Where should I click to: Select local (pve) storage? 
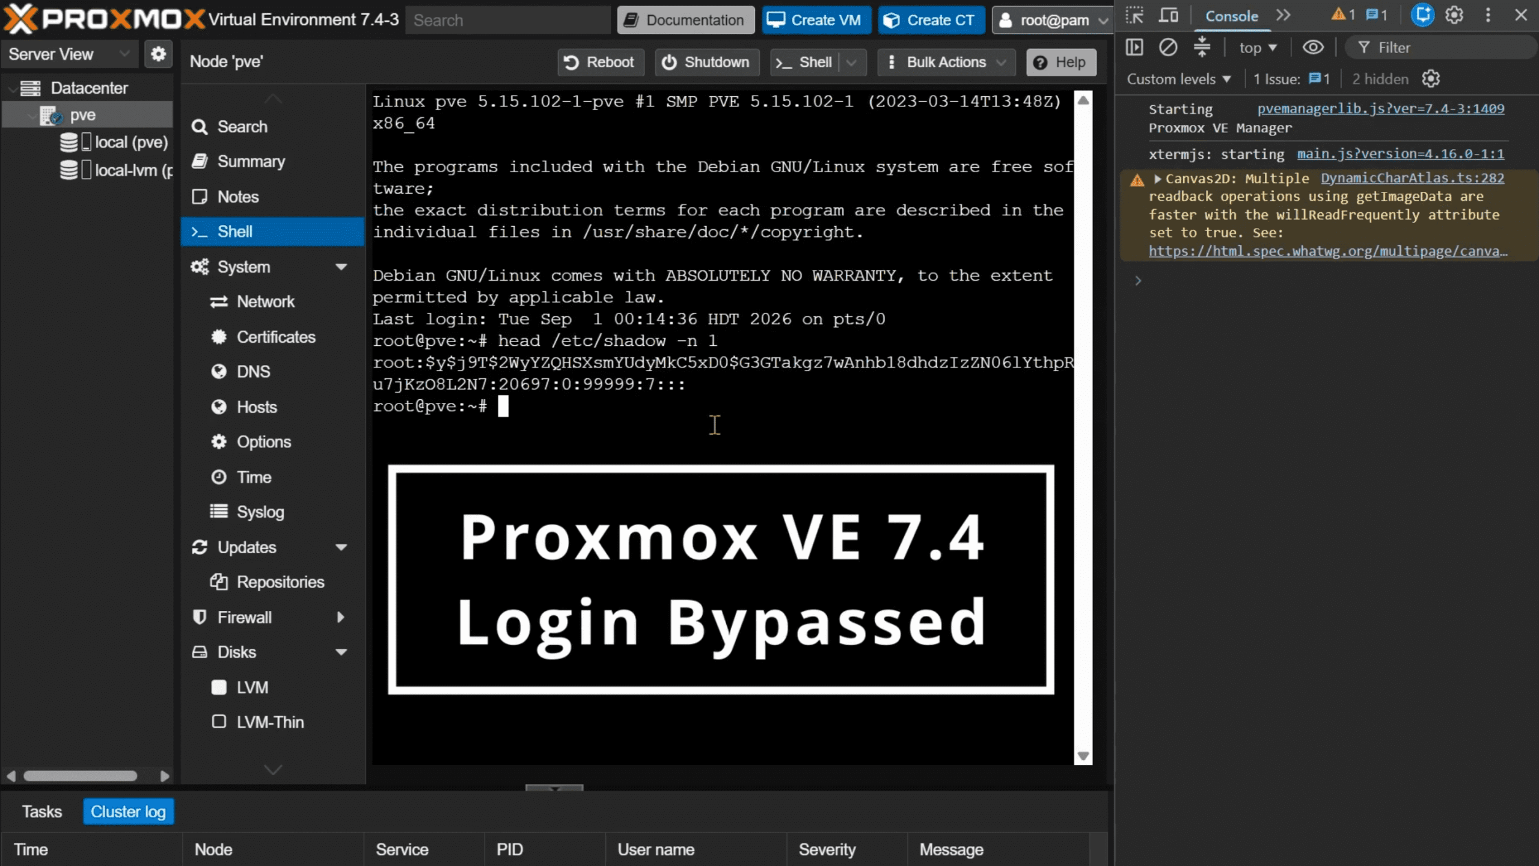(x=114, y=143)
